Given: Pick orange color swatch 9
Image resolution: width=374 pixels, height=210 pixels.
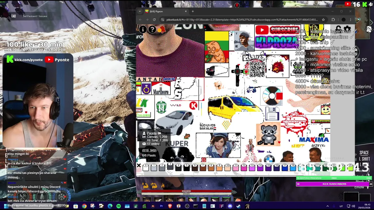Looking at the screenshot, I should click(x=219, y=167).
